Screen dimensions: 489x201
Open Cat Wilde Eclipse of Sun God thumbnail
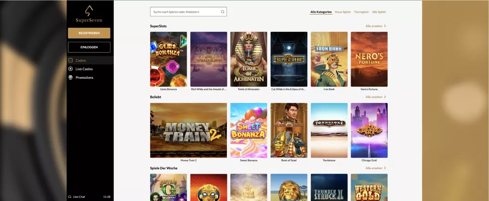pos(289,59)
